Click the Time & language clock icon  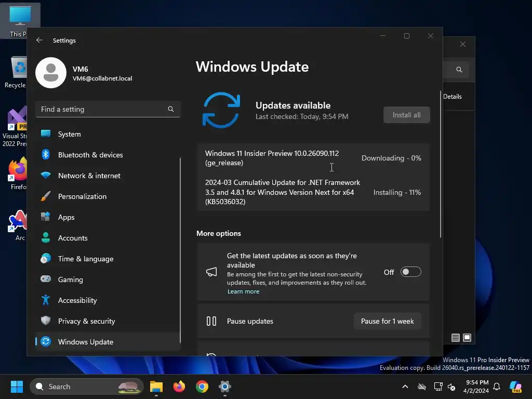[x=46, y=259]
